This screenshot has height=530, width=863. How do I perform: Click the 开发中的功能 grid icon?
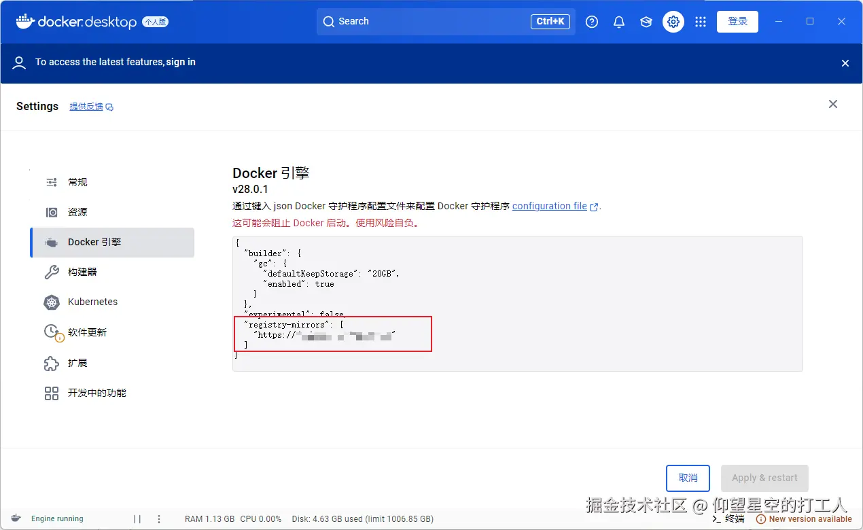52,393
